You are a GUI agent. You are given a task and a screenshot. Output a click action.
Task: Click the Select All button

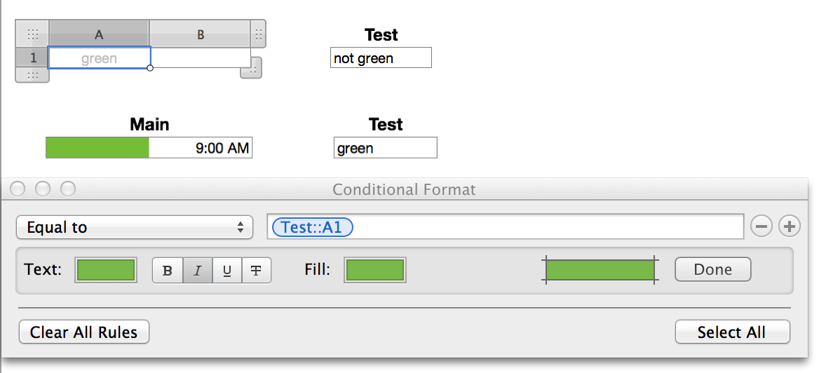732,332
